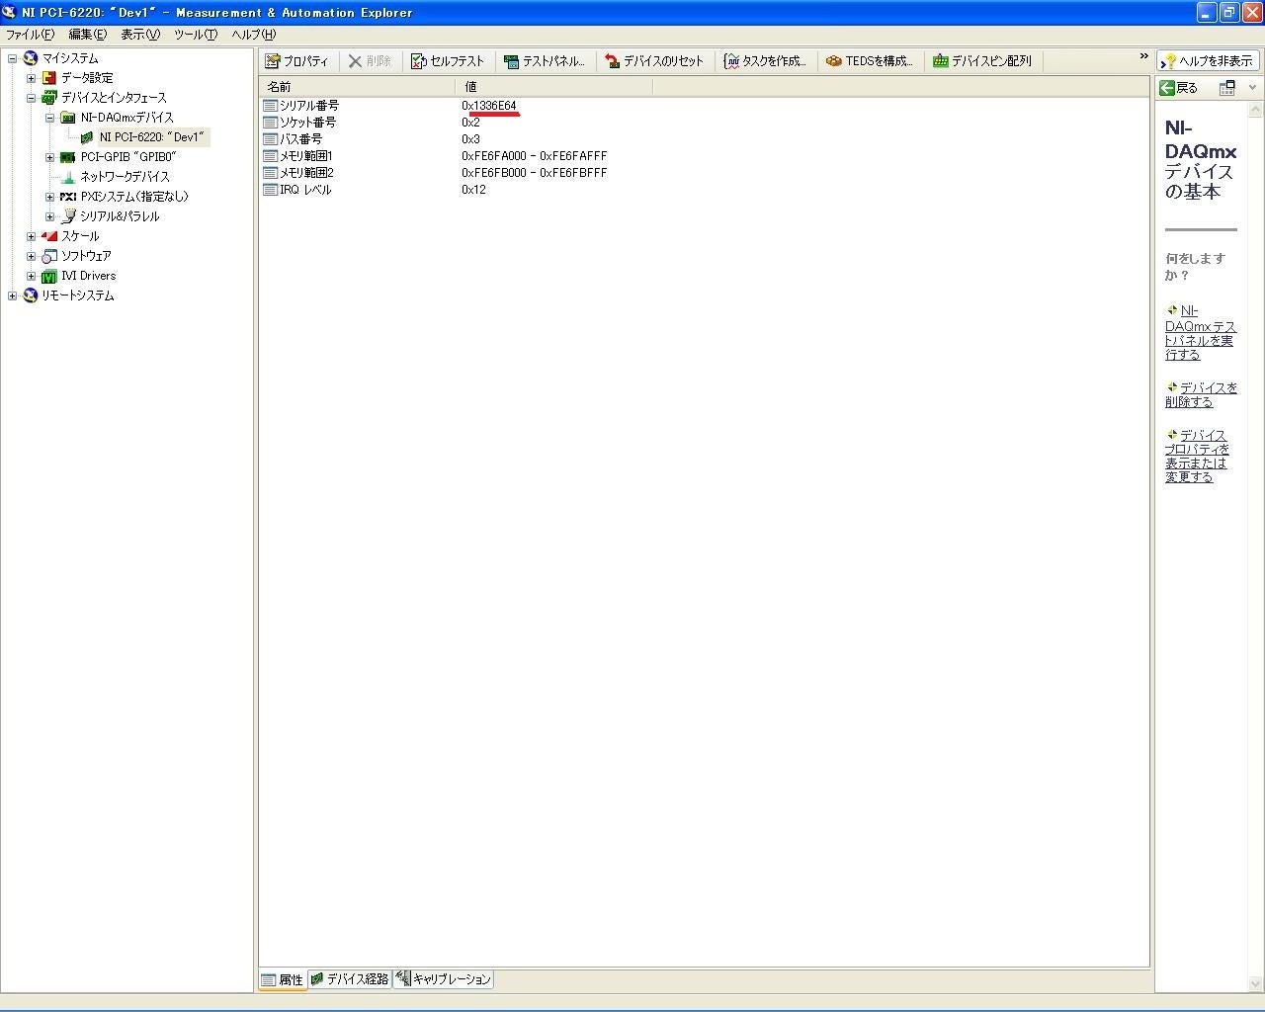1265x1012 pixels.
Task: Open the 編集 menu
Action: point(87,35)
